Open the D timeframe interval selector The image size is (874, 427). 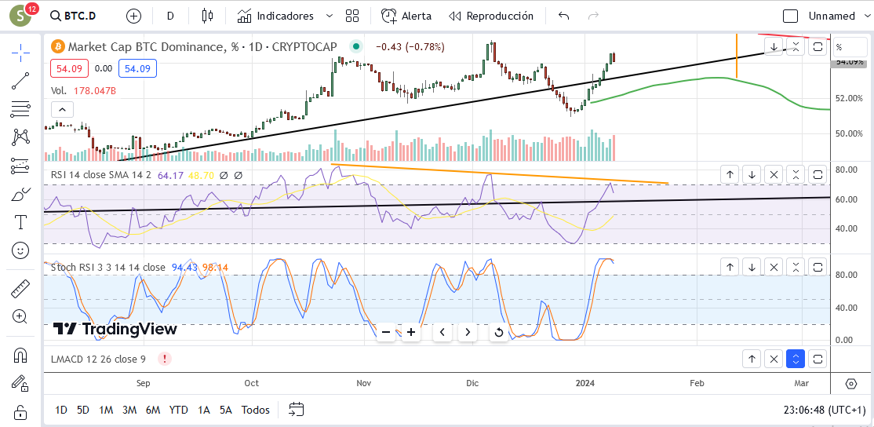[170, 16]
